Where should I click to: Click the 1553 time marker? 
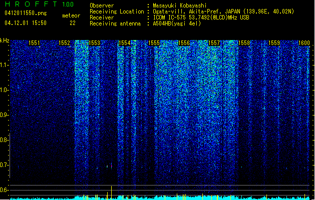tap(94, 43)
